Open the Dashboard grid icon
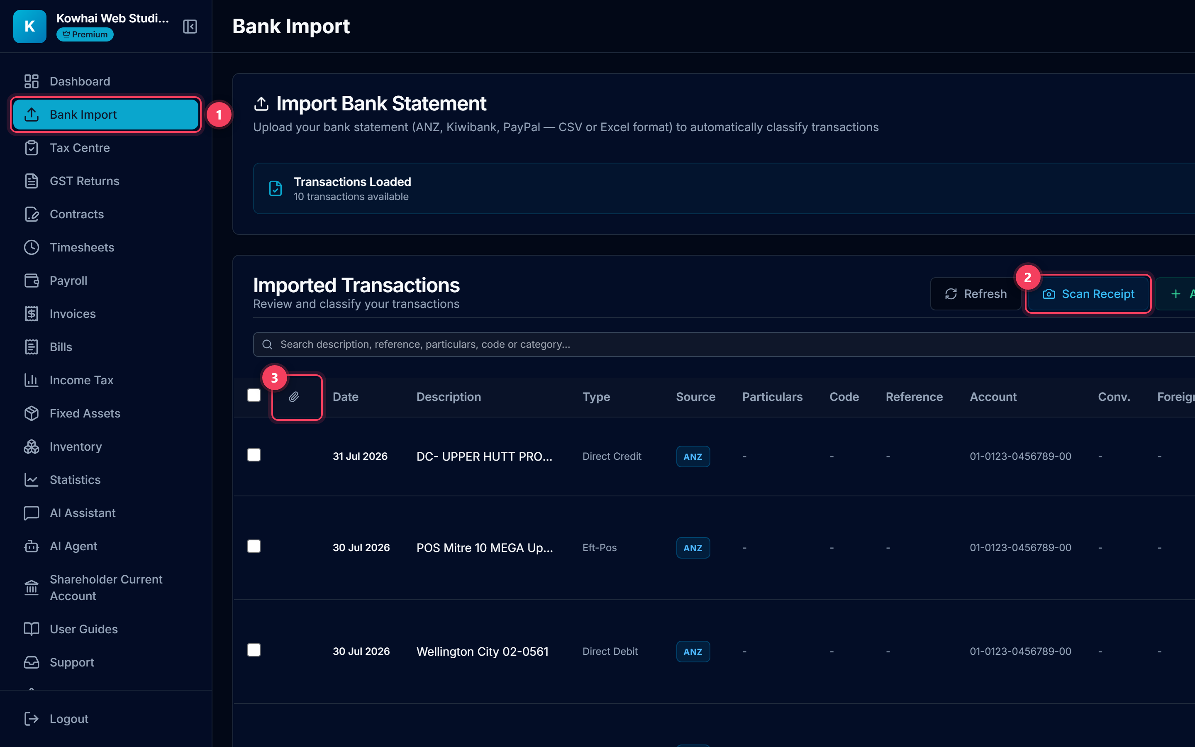This screenshot has width=1195, height=747. click(32, 81)
